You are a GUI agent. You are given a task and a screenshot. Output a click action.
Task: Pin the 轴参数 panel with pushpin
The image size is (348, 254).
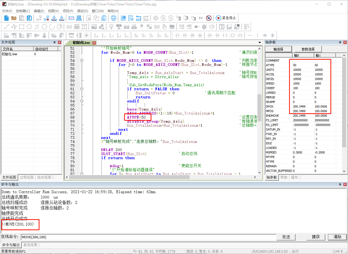340,42
